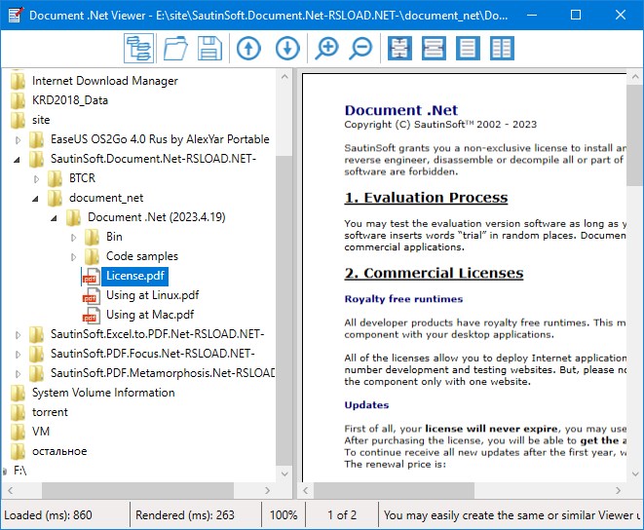The width and height of the screenshot is (644, 530).
Task: Select Using at Mac.pdf file
Action: (x=150, y=315)
